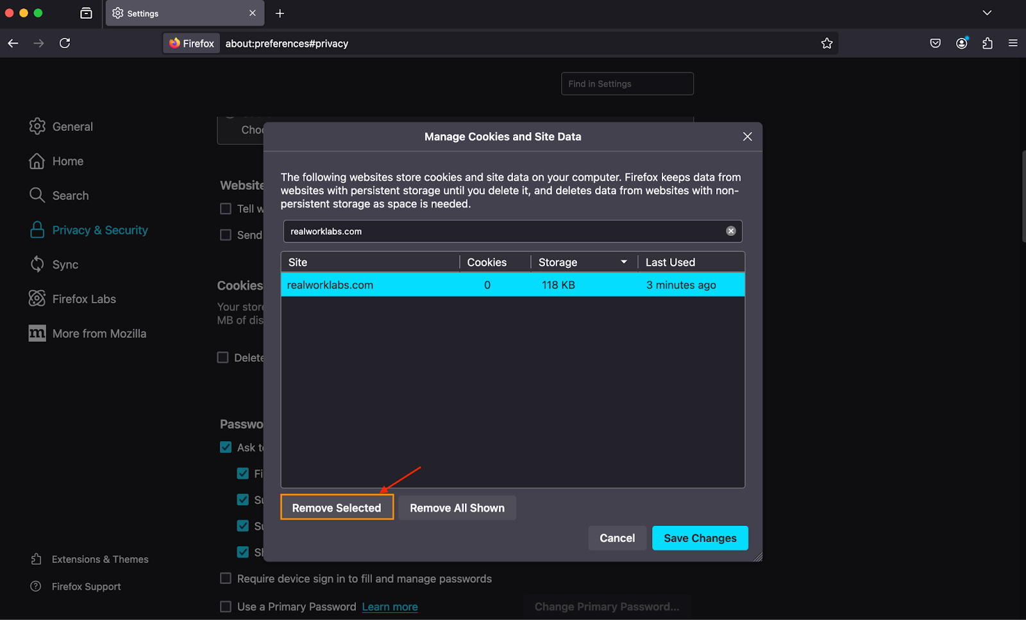Clear the cookie search field text
The width and height of the screenshot is (1026, 620).
730,231
